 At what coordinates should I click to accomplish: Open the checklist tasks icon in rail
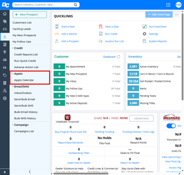click(x=5, y=45)
